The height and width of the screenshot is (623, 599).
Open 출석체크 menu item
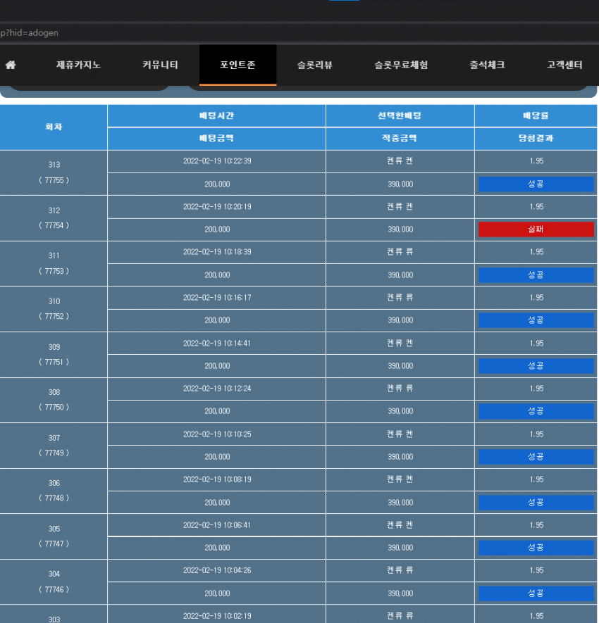(487, 65)
